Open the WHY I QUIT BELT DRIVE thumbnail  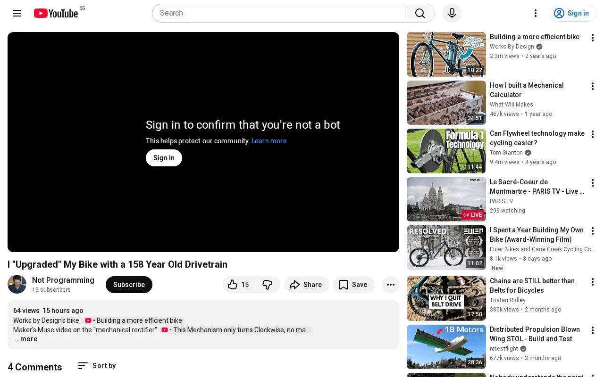tap(446, 298)
